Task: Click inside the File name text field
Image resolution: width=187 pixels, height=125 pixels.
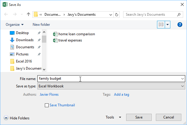Action: pos(107,78)
